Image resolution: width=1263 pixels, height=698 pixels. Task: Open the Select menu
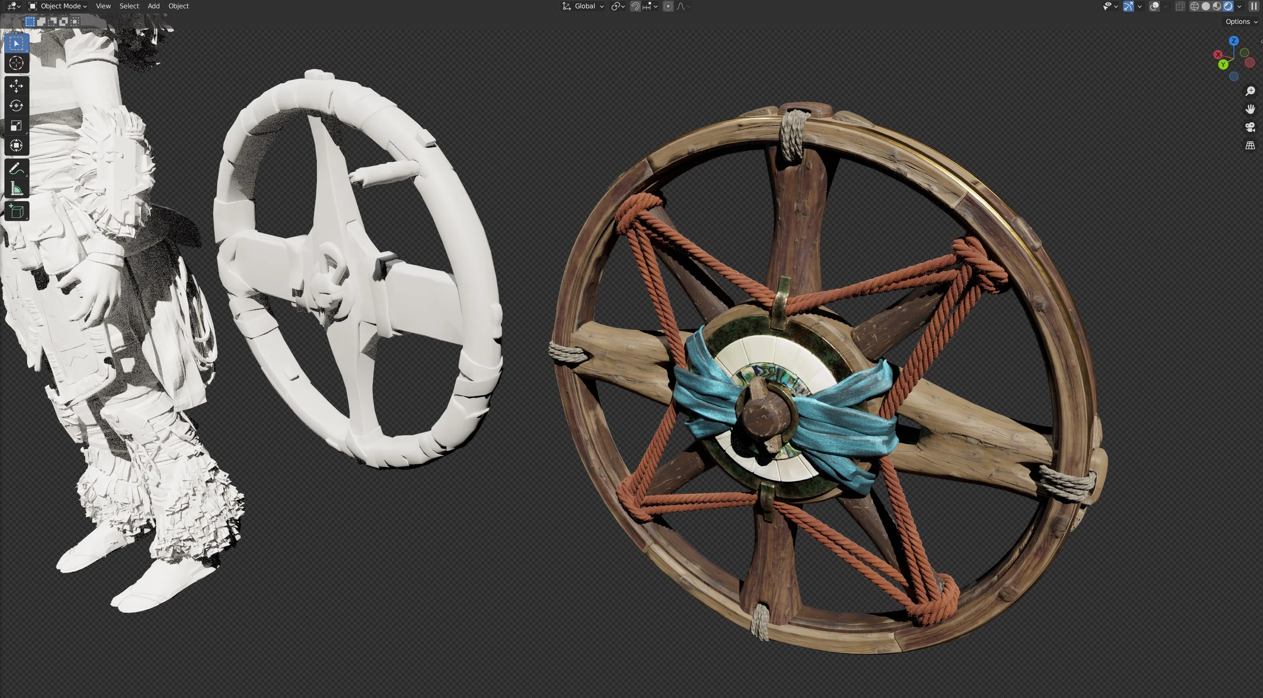pyautogui.click(x=129, y=6)
